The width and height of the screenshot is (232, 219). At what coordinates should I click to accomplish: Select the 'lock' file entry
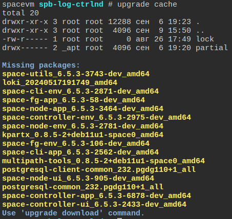[205, 39]
